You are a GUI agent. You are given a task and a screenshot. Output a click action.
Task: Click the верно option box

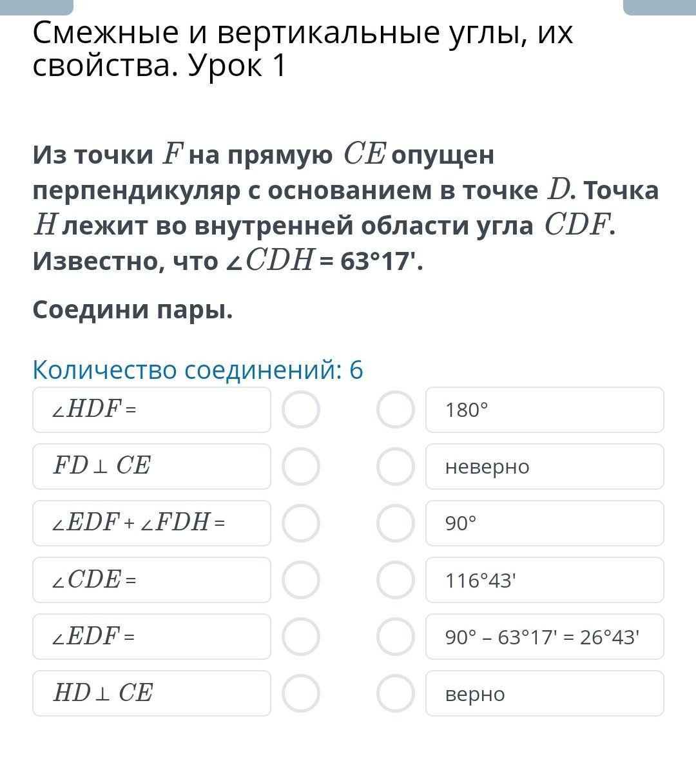click(545, 693)
